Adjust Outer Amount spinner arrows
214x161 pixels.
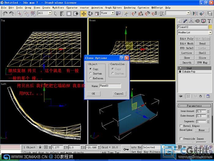208,116
